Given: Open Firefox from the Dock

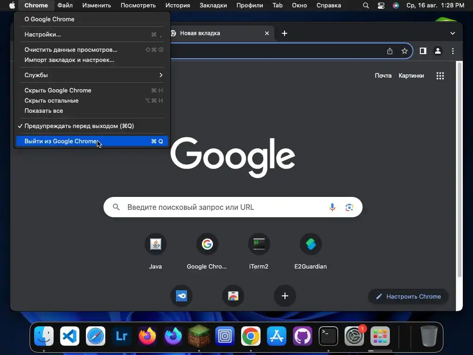Looking at the screenshot, I should click(x=147, y=336).
